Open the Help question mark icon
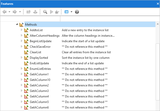This screenshot has width=160, height=111. pos(77,12)
